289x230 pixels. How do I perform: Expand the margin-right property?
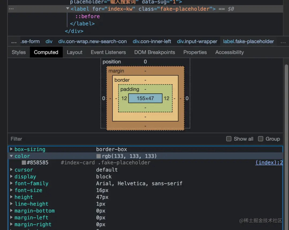coord(12,224)
